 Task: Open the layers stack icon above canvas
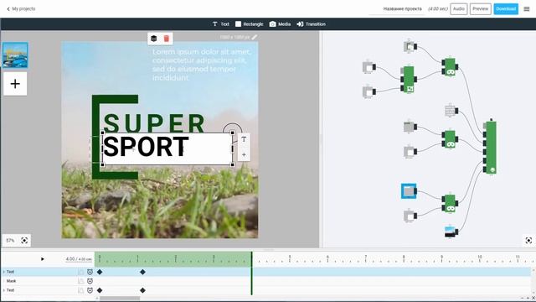click(154, 39)
